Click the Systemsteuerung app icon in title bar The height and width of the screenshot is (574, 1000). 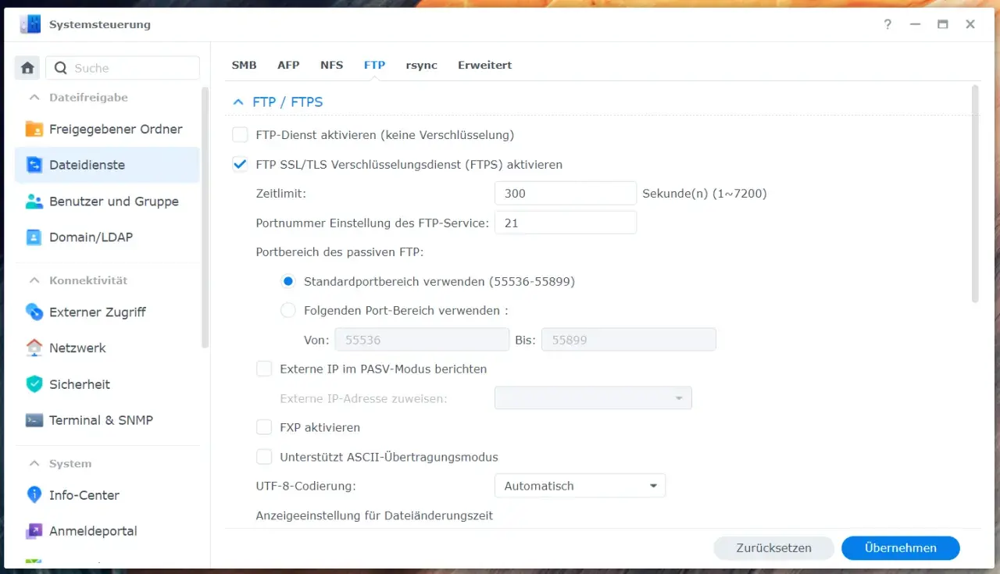[30, 24]
